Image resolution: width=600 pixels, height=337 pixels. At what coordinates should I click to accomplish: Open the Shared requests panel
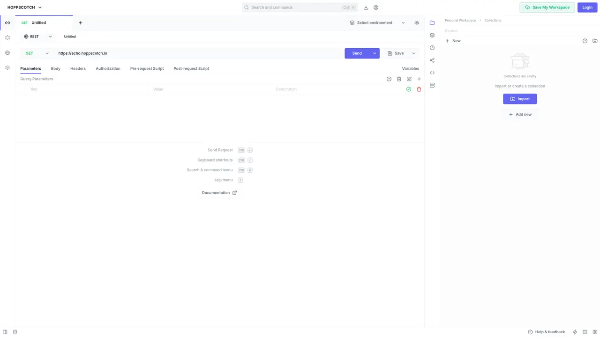[432, 60]
